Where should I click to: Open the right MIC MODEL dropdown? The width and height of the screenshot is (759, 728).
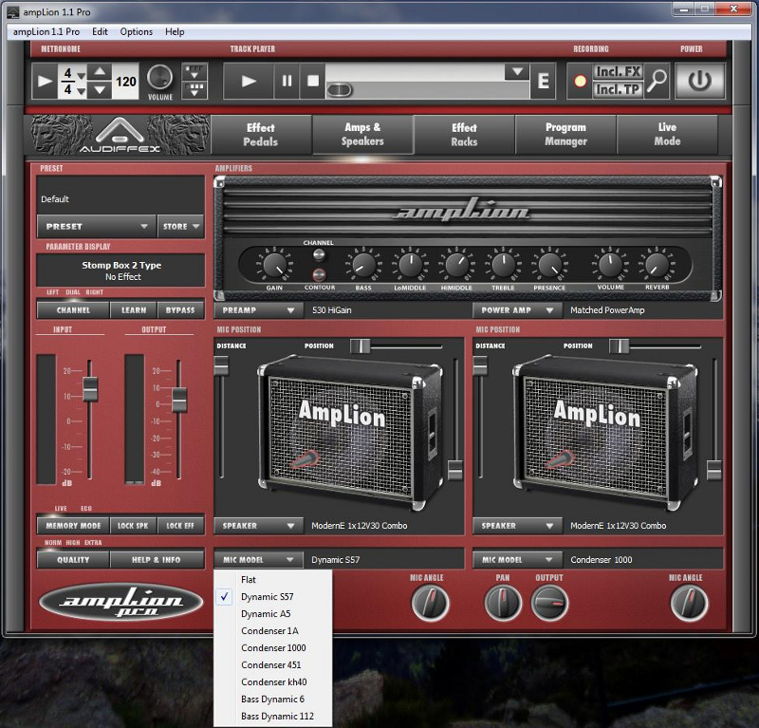coord(517,559)
